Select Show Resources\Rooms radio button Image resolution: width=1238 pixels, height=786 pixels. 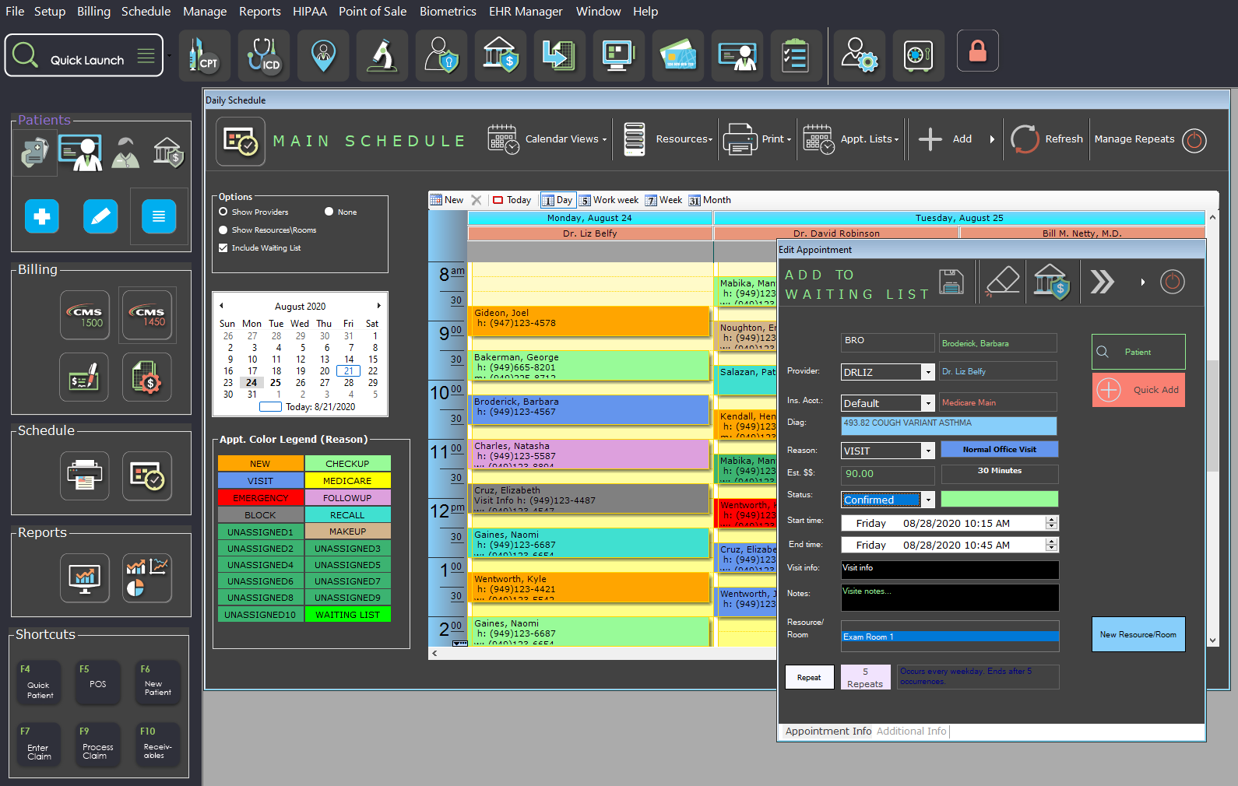tap(223, 230)
